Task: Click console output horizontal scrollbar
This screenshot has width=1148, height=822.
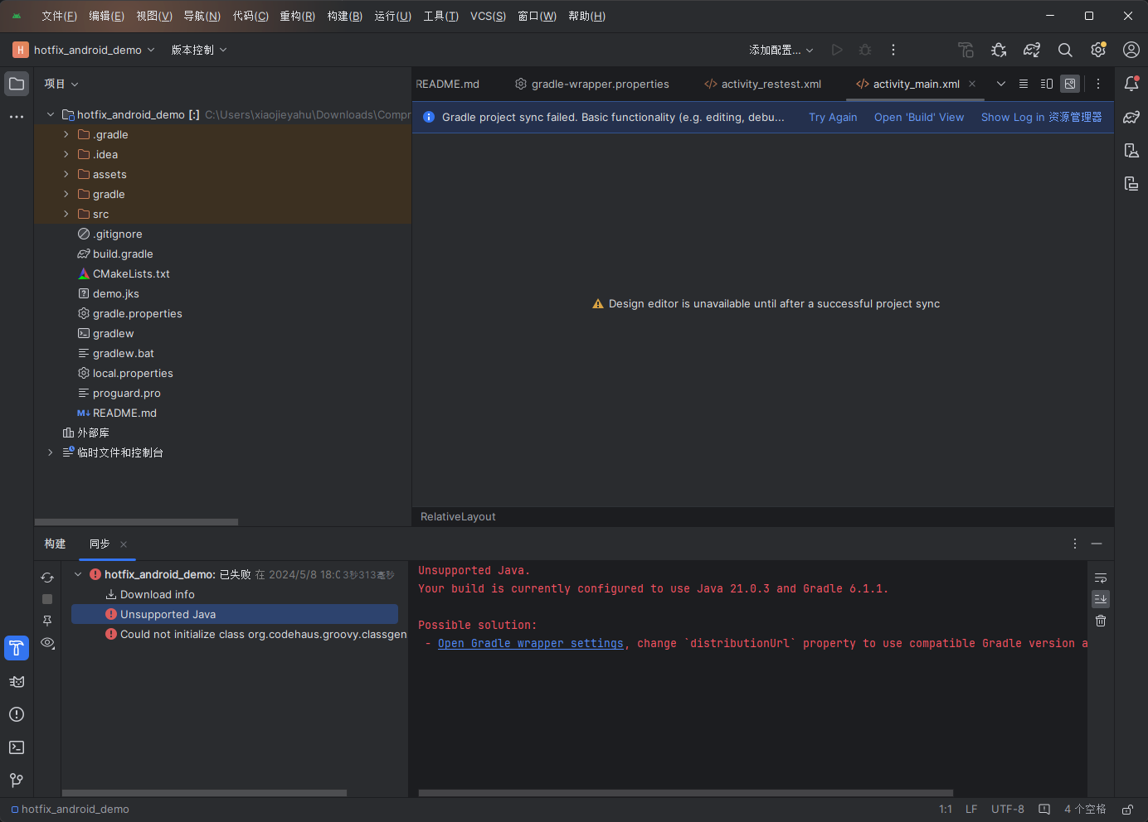Action: [686, 793]
